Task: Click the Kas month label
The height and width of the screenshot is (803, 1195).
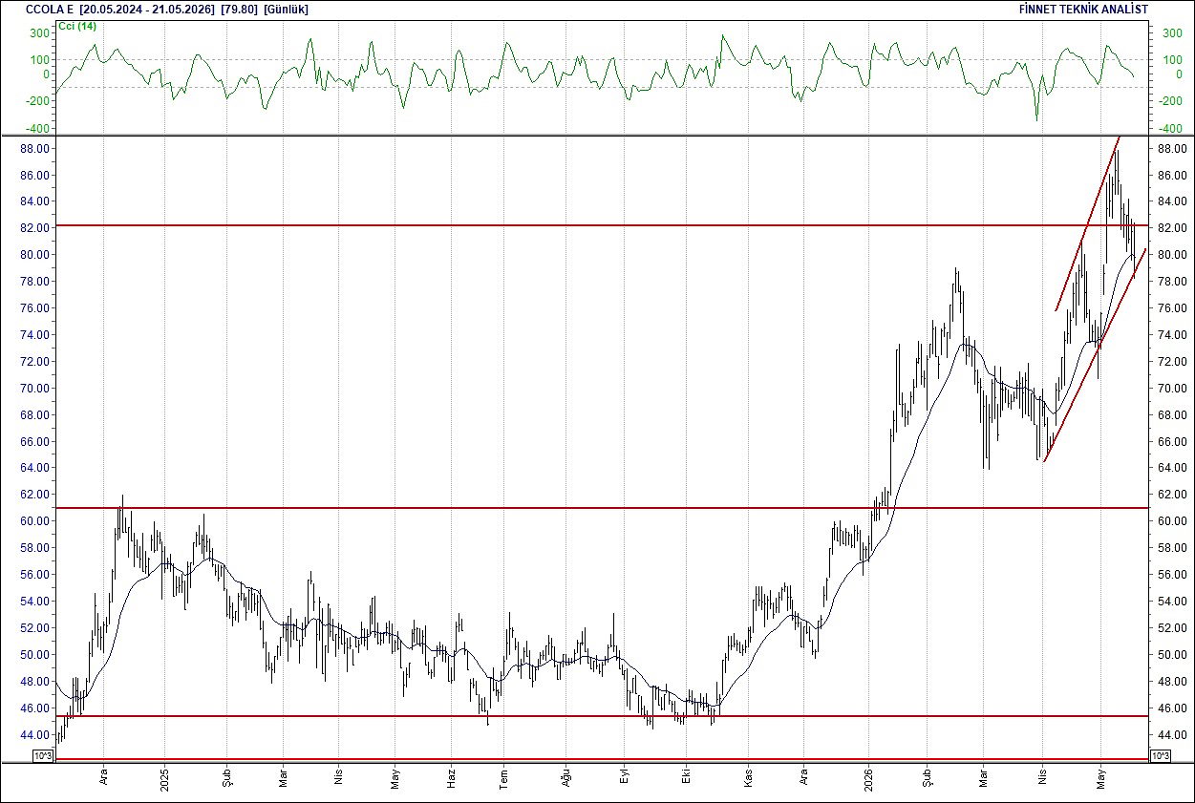Action: tap(747, 780)
